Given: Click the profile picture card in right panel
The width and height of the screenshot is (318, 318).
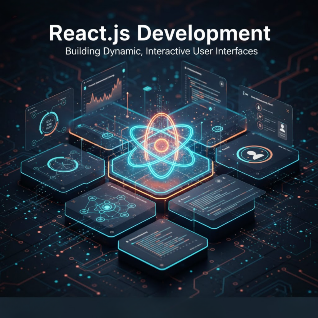Looking at the screenshot, I should (282, 128).
